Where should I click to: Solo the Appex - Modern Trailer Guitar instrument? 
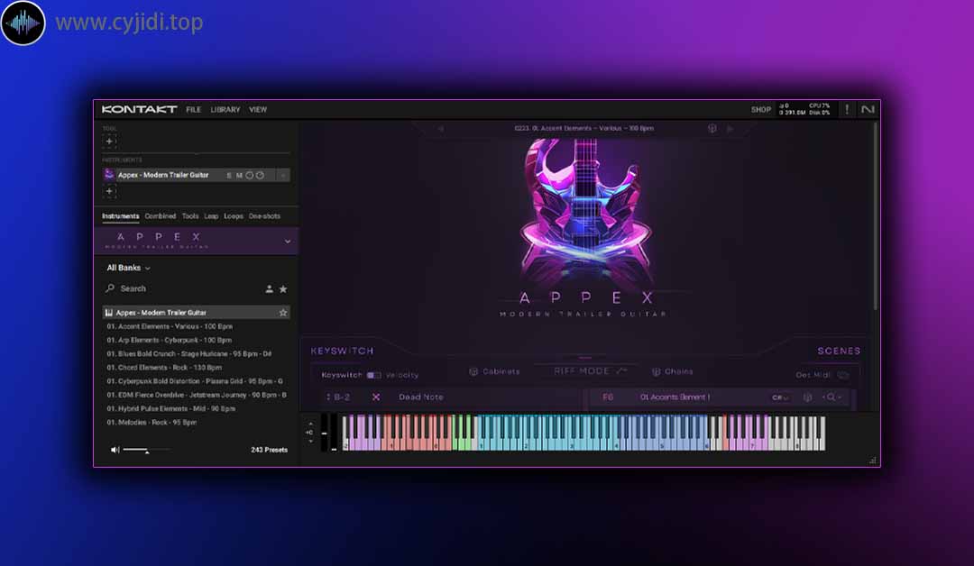click(228, 176)
